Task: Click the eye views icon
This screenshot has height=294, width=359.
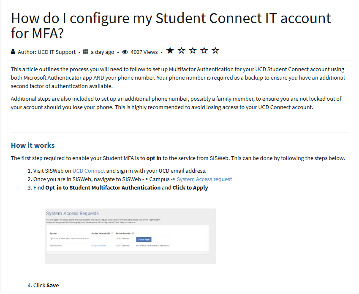Action: pos(125,52)
